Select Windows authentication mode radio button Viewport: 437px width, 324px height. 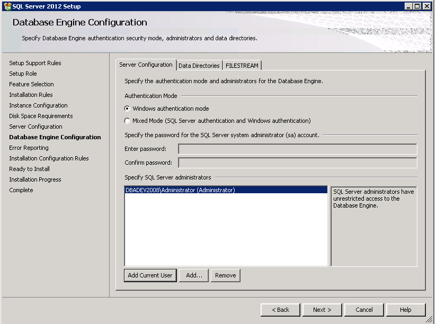[127, 109]
